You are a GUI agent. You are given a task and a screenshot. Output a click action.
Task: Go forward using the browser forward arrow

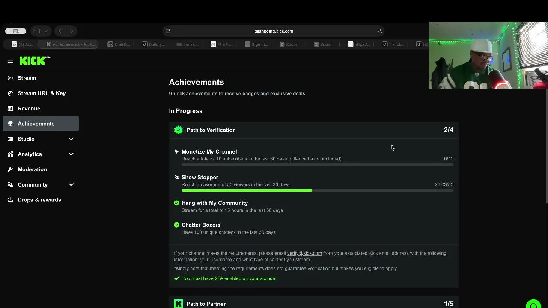[71, 31]
